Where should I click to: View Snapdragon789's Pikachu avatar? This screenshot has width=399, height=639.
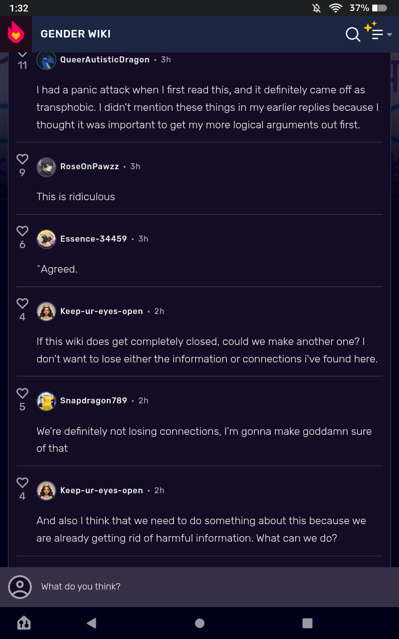tap(46, 401)
